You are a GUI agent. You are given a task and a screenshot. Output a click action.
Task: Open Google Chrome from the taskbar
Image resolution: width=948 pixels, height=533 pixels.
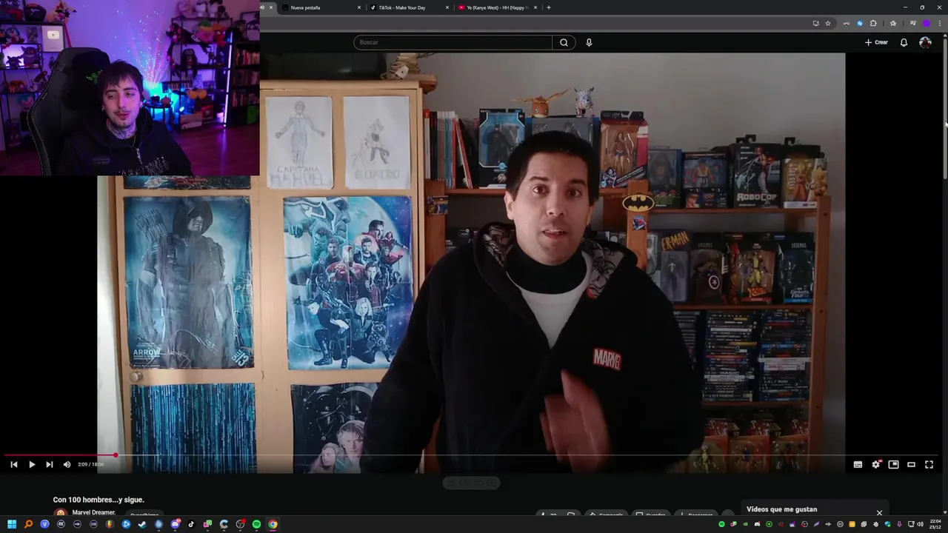coord(273,524)
